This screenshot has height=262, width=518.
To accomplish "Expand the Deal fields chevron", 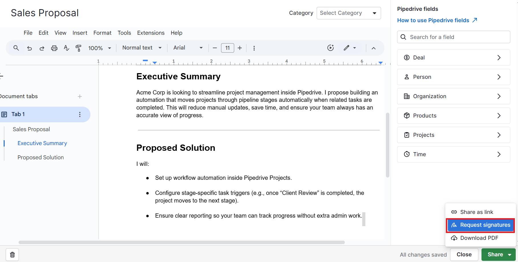I will click(499, 57).
